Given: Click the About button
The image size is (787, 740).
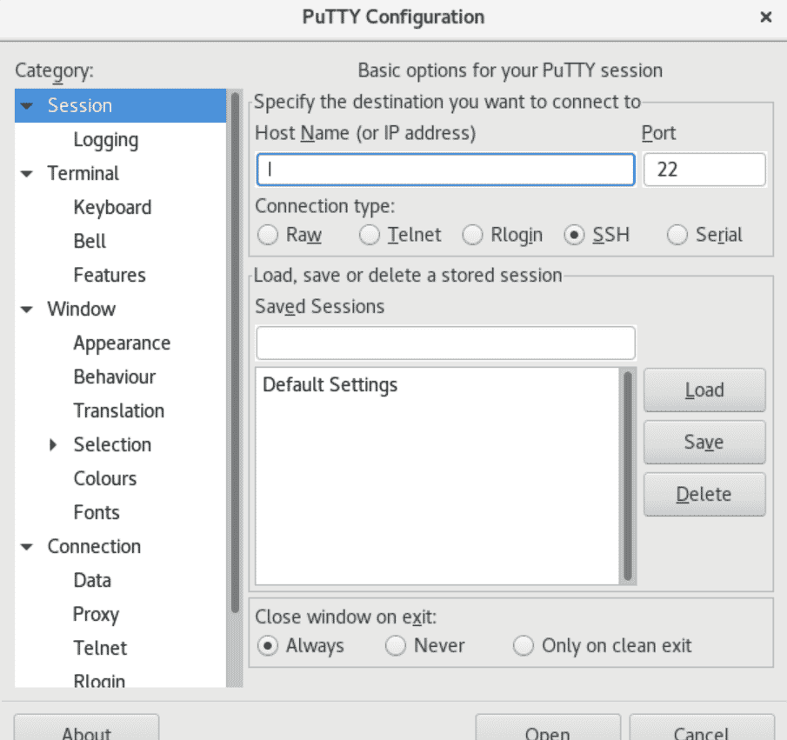Looking at the screenshot, I should click(x=86, y=728).
